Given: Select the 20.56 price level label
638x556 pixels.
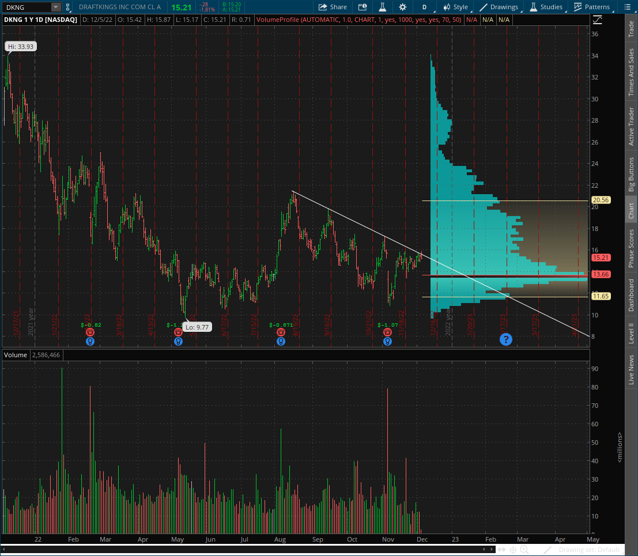Looking at the screenshot, I should (x=601, y=200).
